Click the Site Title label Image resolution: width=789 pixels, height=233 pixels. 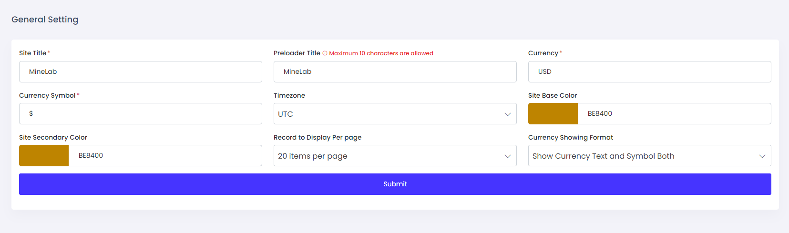32,53
